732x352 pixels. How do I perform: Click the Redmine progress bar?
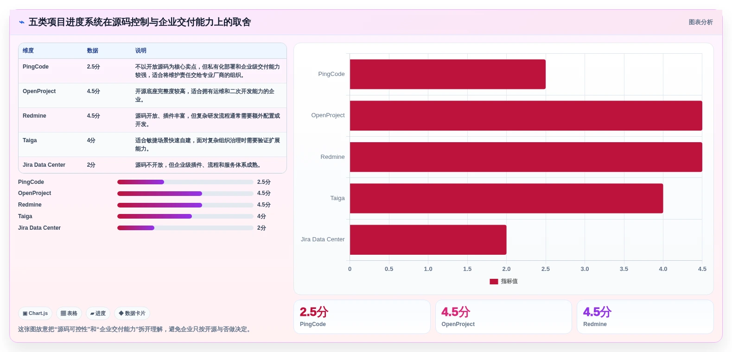tap(185, 205)
